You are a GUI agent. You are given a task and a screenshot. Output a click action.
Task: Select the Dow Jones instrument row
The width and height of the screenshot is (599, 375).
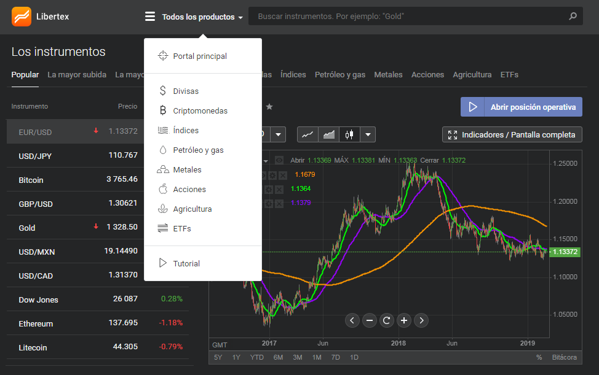point(98,299)
